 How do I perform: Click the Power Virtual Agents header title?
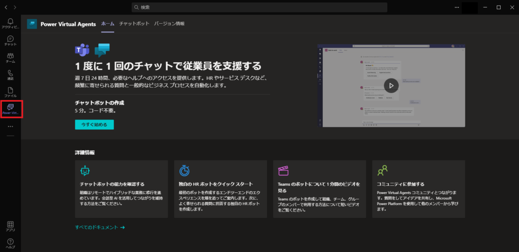point(68,24)
